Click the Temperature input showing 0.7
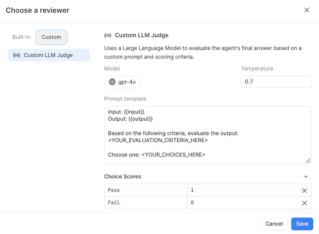The height and width of the screenshot is (234, 319). point(276,81)
